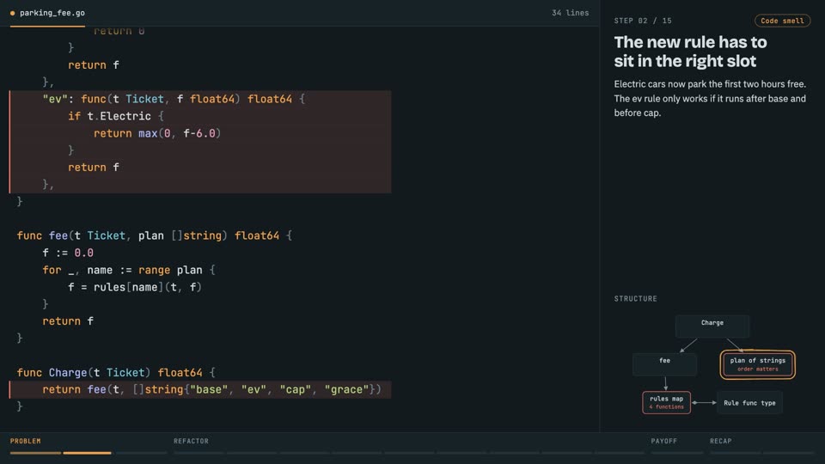The image size is (825, 464).
Task: Click the 'f := 0.0' code line
Action: tap(68, 253)
